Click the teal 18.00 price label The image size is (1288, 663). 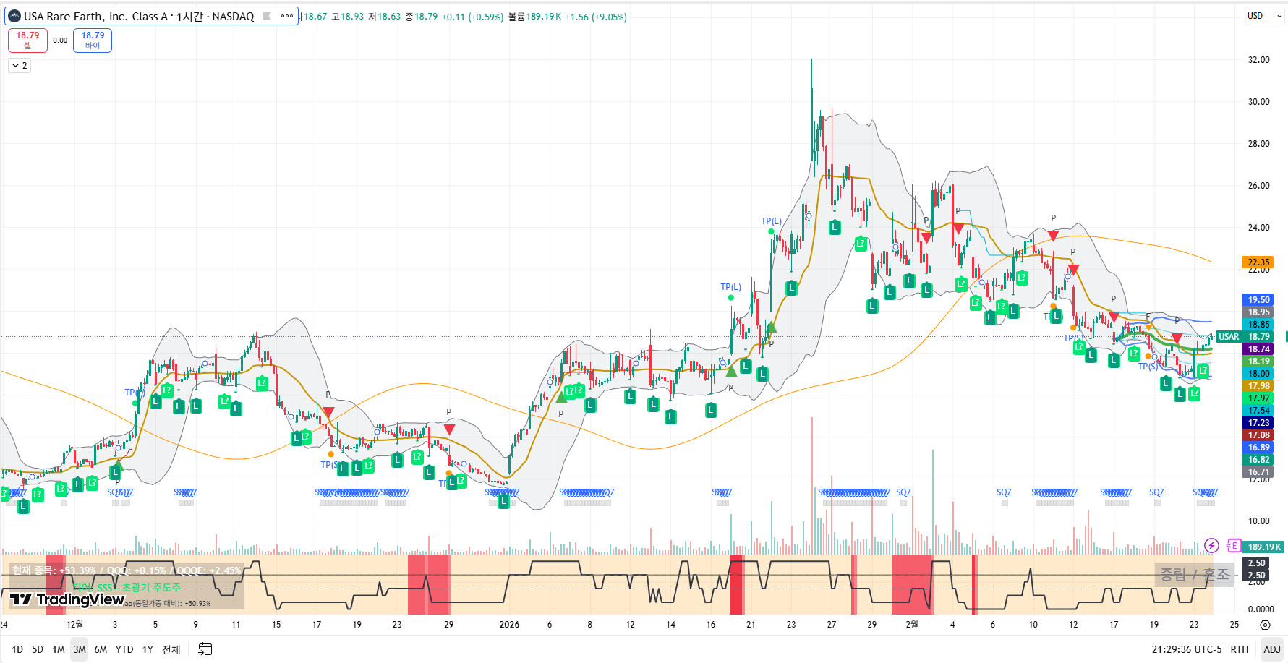pos(1259,374)
